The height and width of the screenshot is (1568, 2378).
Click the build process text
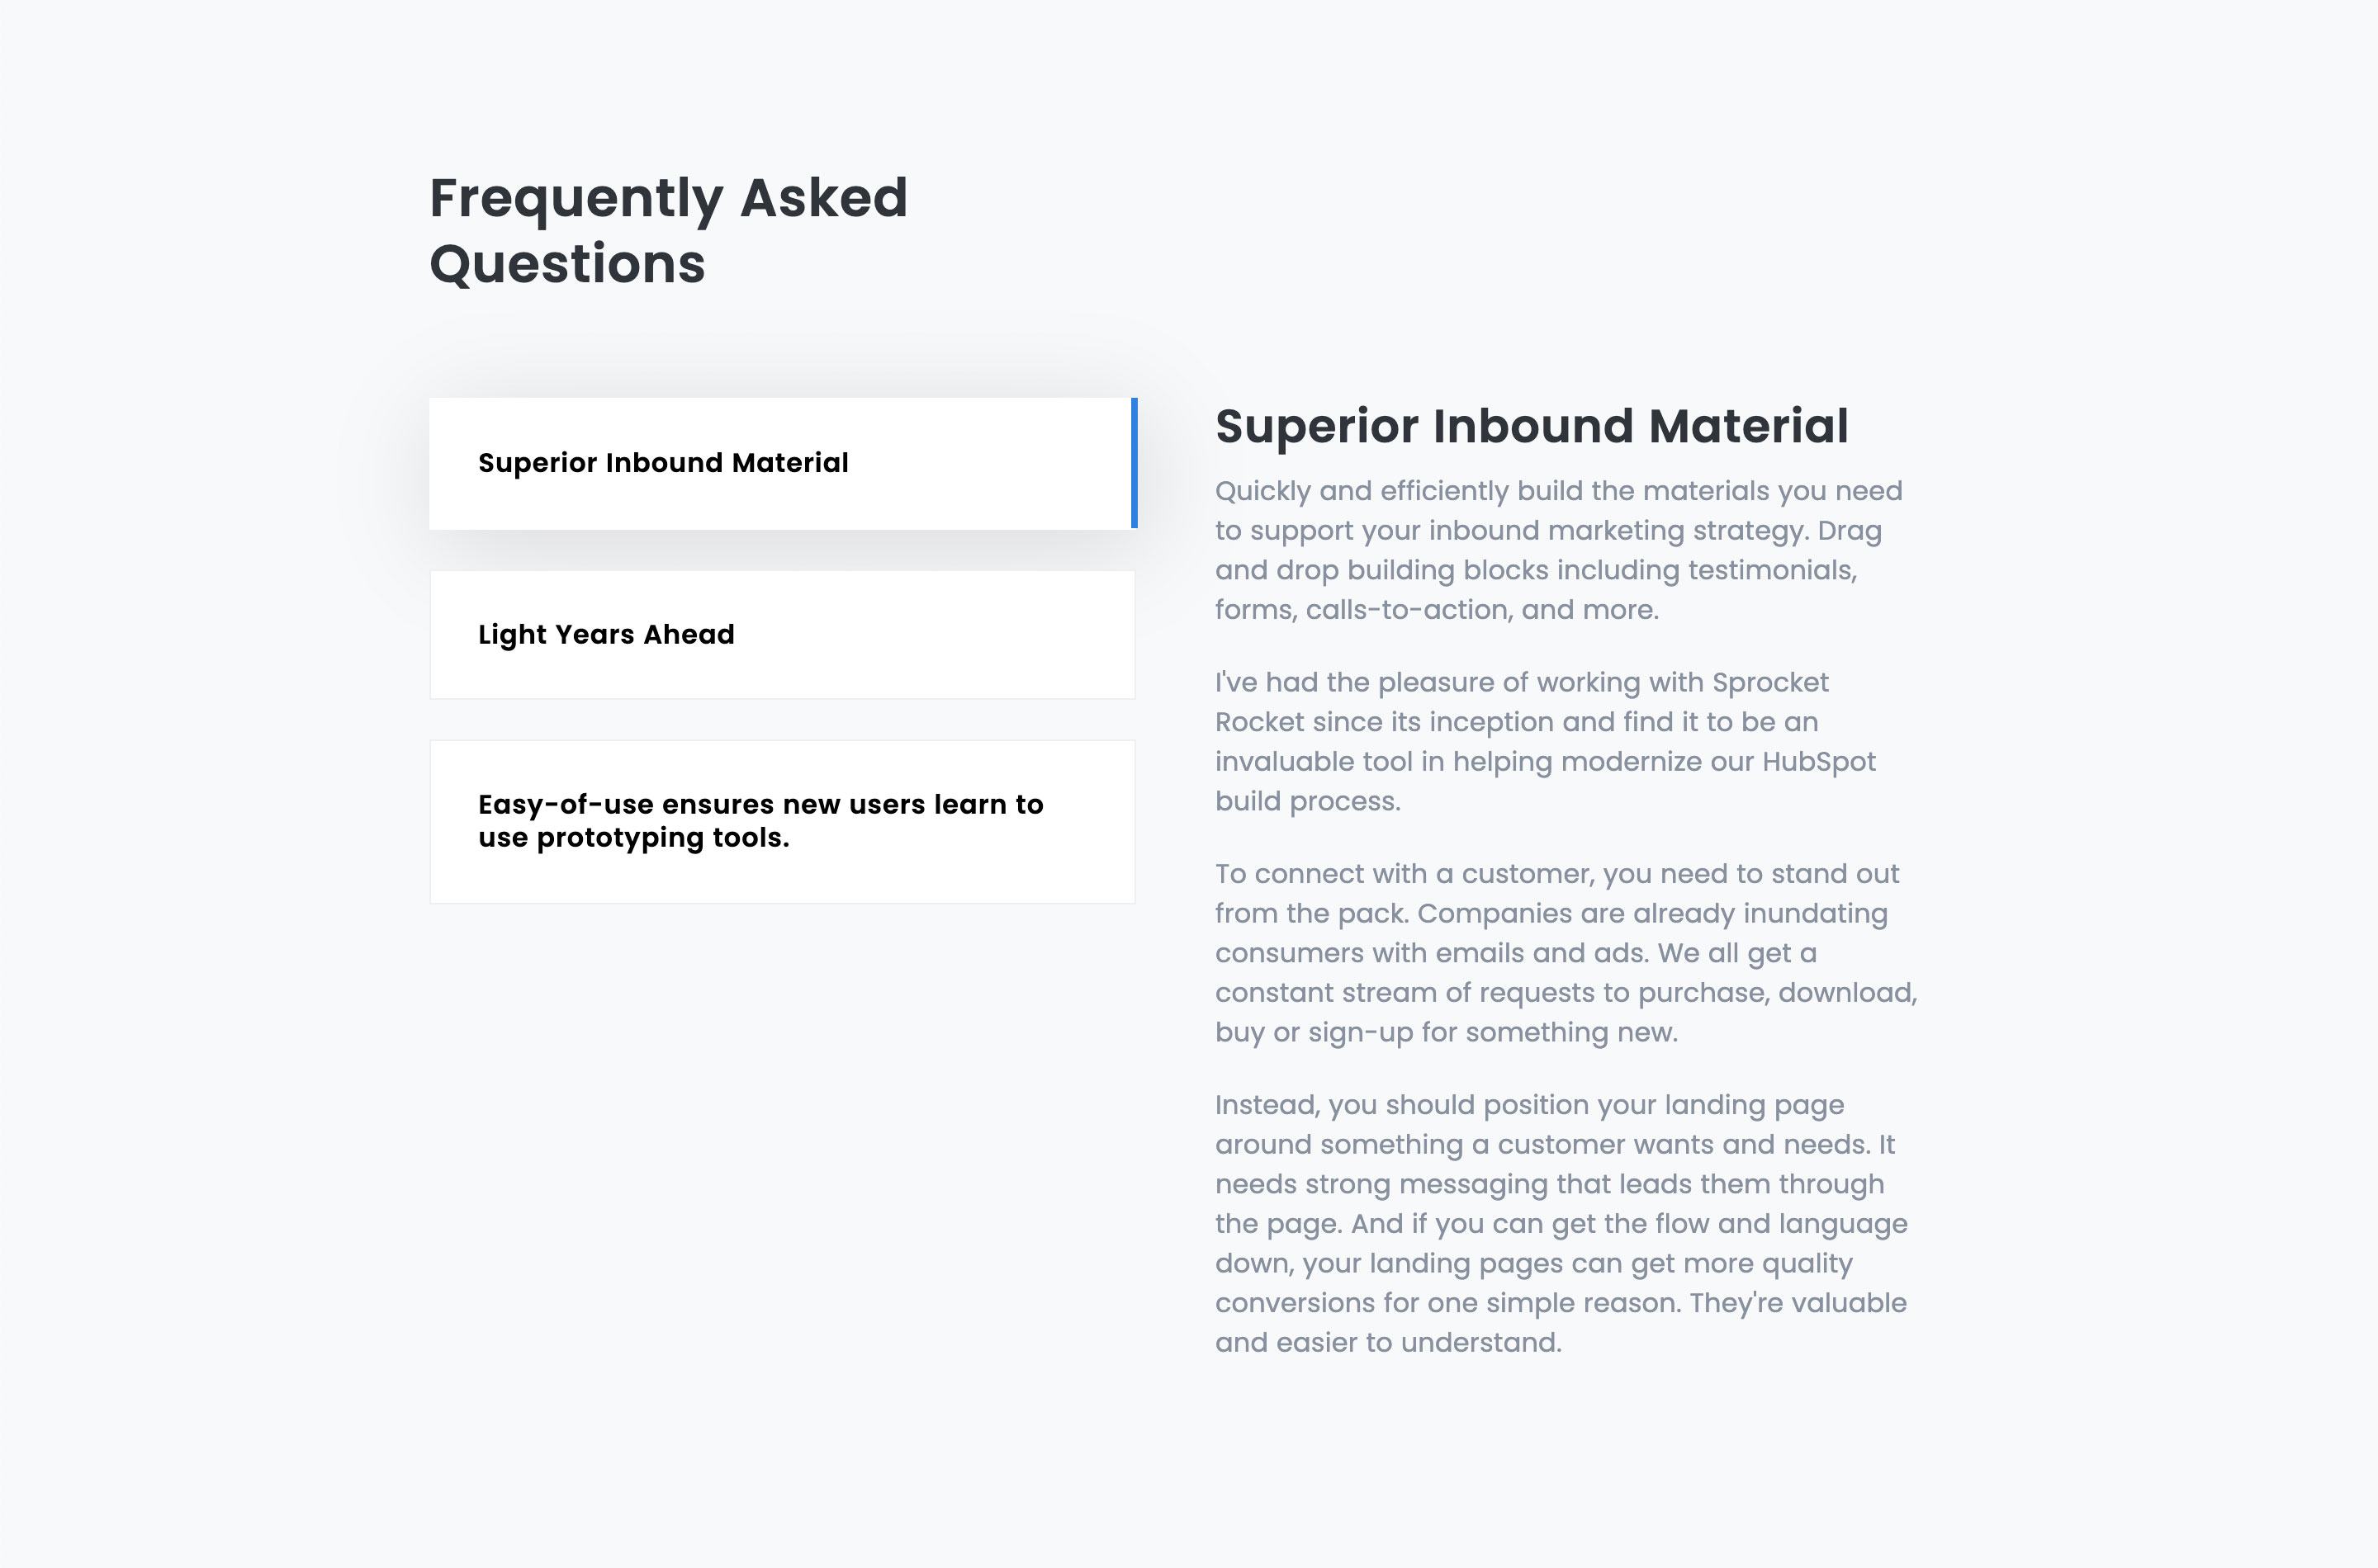pyautogui.click(x=1308, y=802)
